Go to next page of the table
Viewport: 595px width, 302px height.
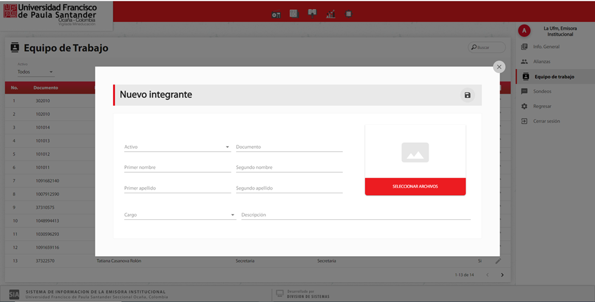pyautogui.click(x=502, y=275)
